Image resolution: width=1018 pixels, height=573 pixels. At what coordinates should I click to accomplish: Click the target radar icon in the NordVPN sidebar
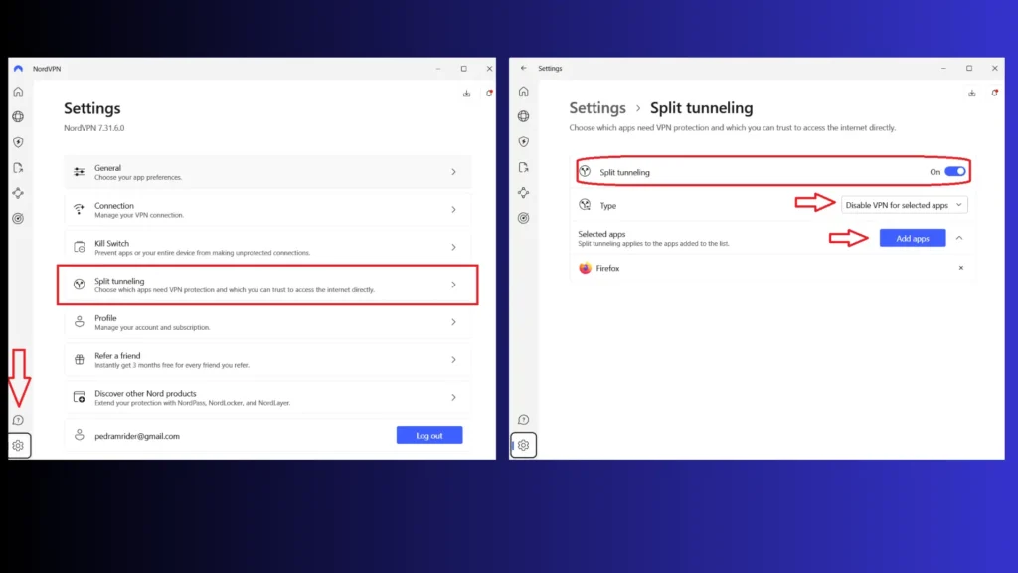coord(18,218)
